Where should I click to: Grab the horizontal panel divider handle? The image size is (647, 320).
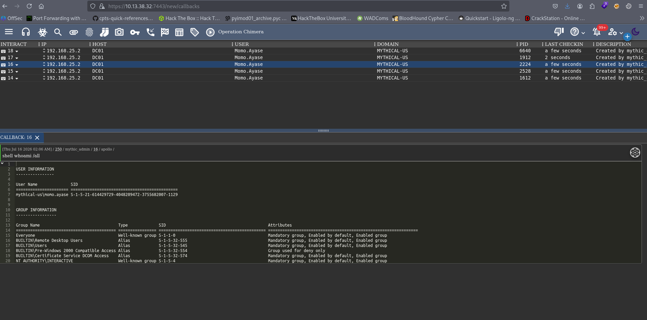pos(323,130)
